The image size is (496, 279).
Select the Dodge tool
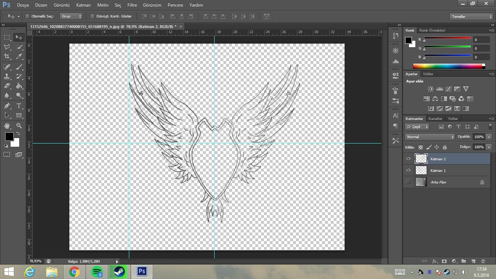pyautogui.click(x=19, y=95)
